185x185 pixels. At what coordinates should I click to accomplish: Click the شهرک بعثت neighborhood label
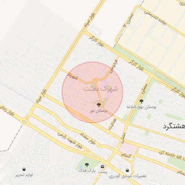(101, 89)
